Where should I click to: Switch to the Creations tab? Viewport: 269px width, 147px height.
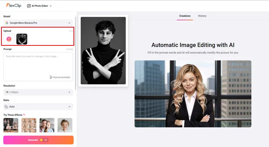point(185,16)
